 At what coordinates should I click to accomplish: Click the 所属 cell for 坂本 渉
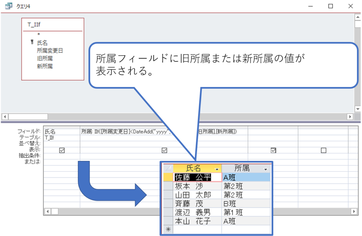point(246,186)
